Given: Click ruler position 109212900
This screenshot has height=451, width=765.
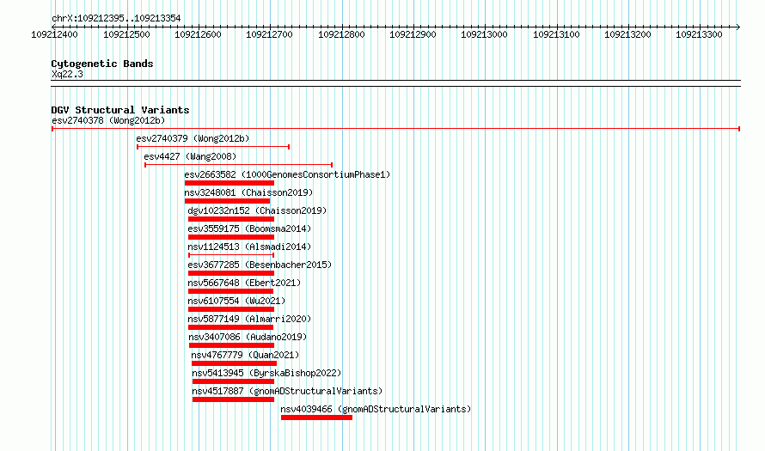Looking at the screenshot, I should point(413,34).
